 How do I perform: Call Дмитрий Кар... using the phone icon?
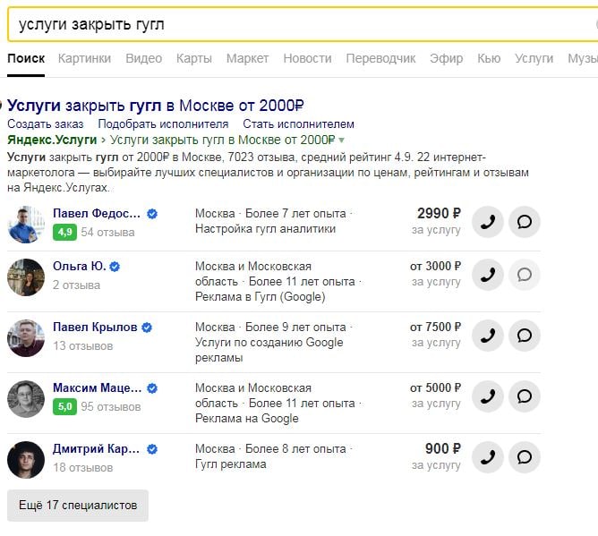click(488, 457)
